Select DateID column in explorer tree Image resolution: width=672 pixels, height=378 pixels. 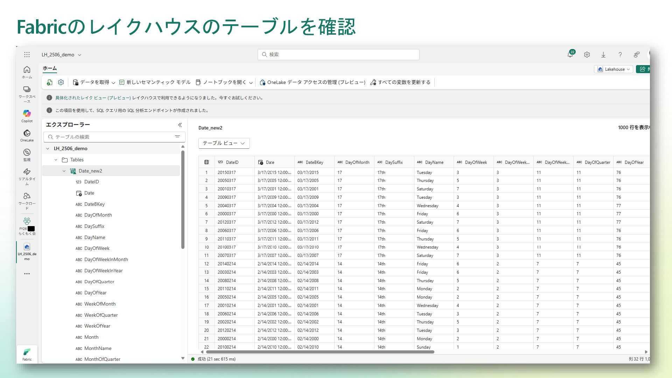click(x=92, y=182)
